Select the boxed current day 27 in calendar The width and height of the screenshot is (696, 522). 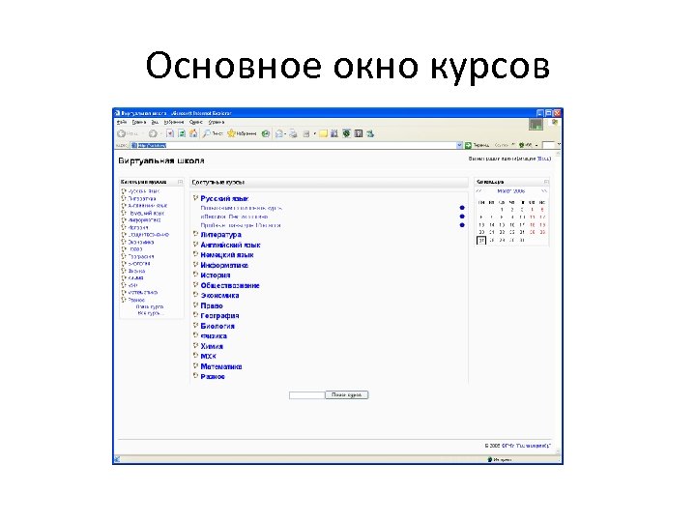click(x=481, y=240)
